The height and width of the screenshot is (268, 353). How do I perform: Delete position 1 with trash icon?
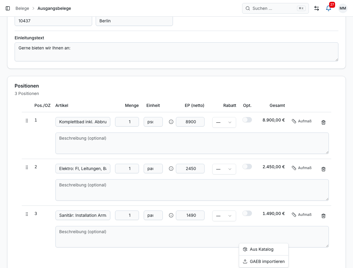pyautogui.click(x=323, y=122)
